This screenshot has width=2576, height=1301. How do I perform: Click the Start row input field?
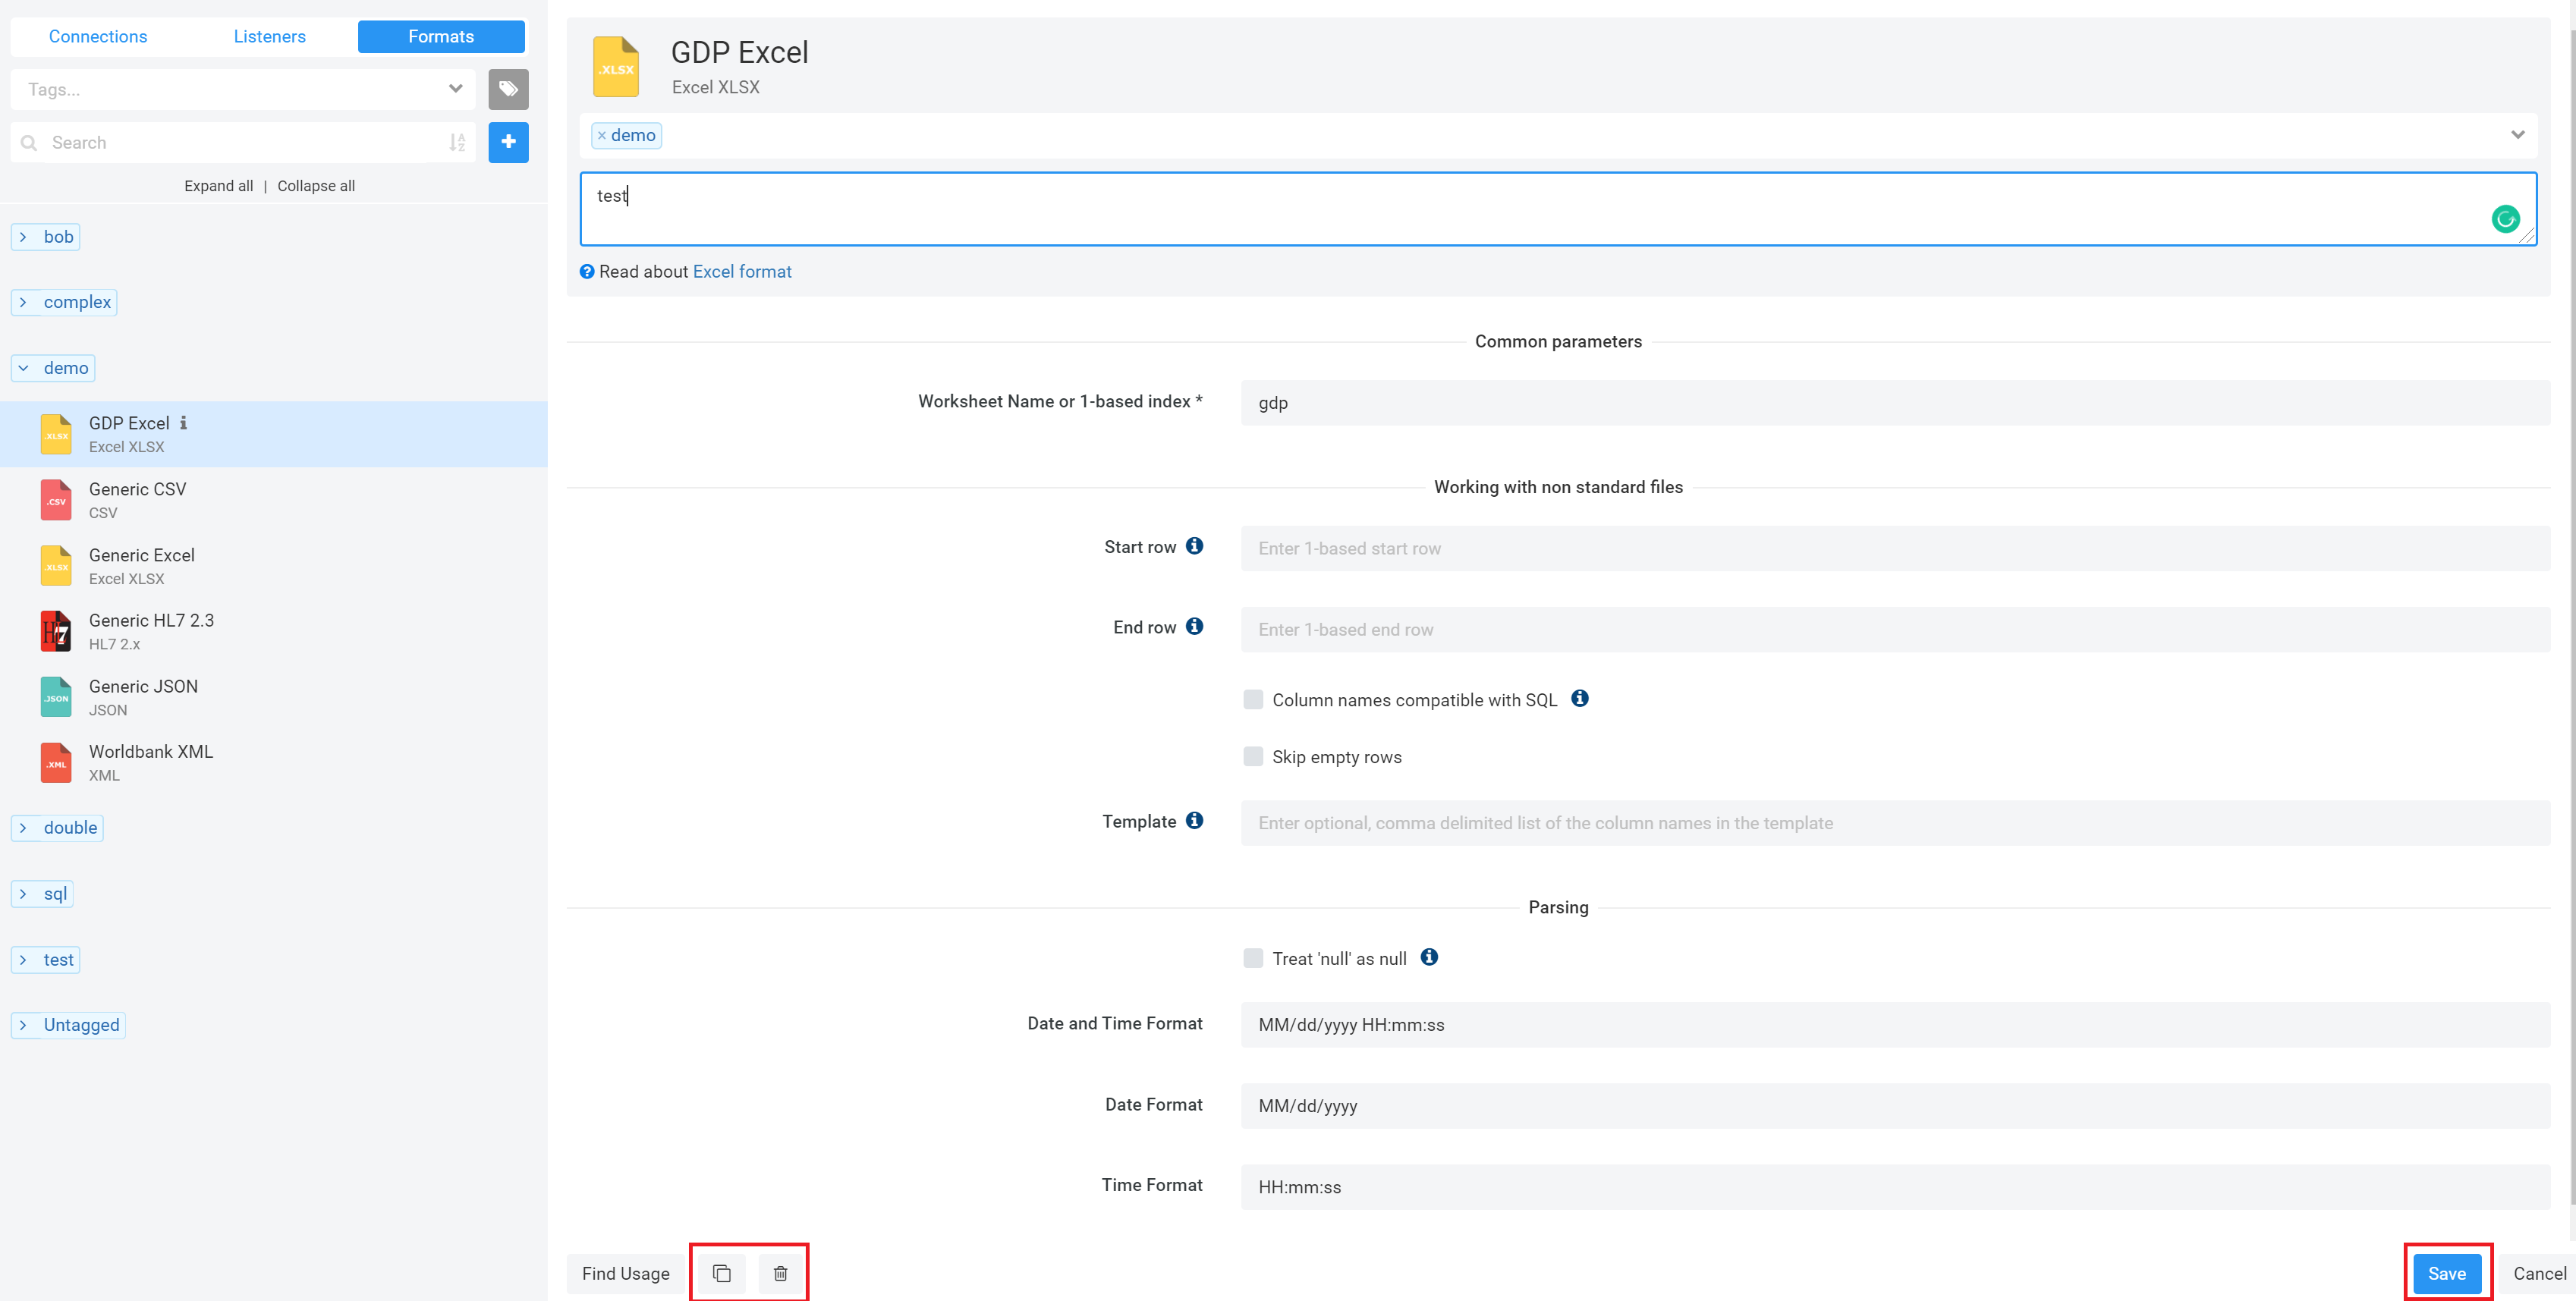click(x=1895, y=548)
